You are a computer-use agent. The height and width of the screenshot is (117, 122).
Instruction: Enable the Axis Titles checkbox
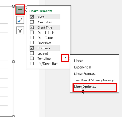[x=32, y=22]
